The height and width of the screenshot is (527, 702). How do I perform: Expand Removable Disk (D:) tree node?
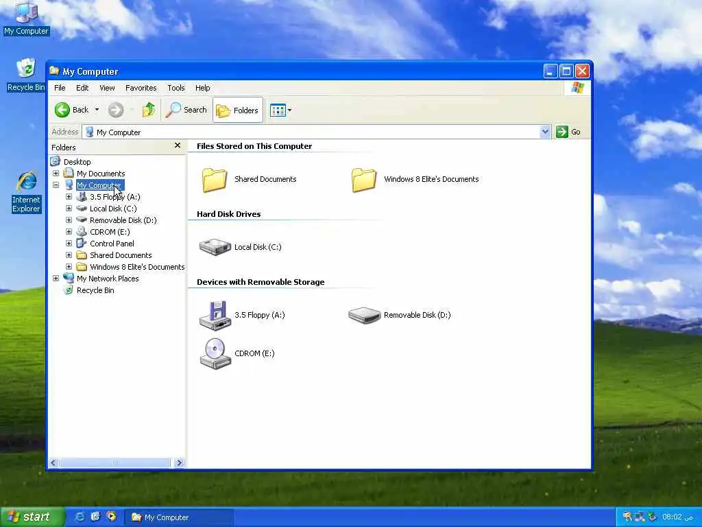pyautogui.click(x=69, y=220)
